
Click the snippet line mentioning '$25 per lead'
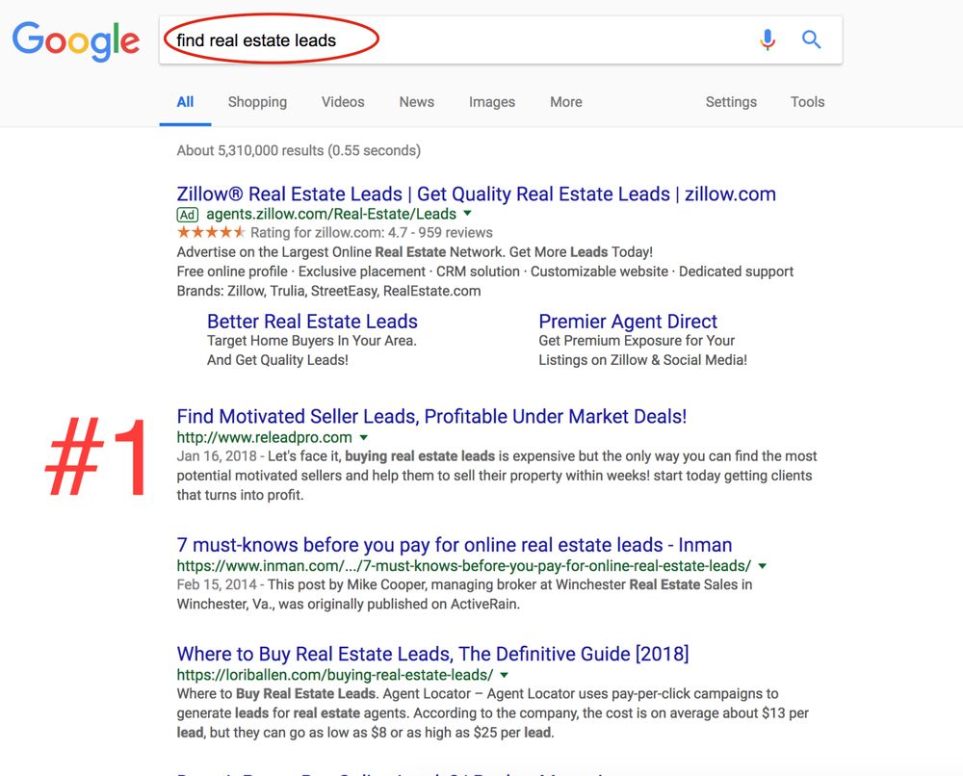pos(365,733)
